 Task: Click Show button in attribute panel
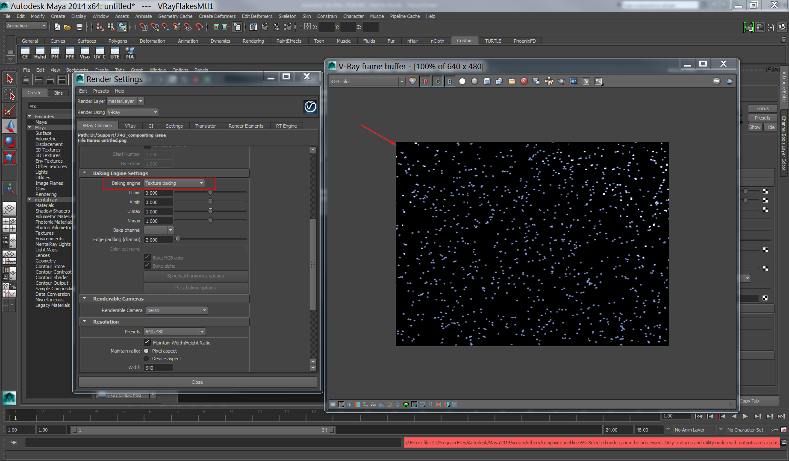coord(755,127)
